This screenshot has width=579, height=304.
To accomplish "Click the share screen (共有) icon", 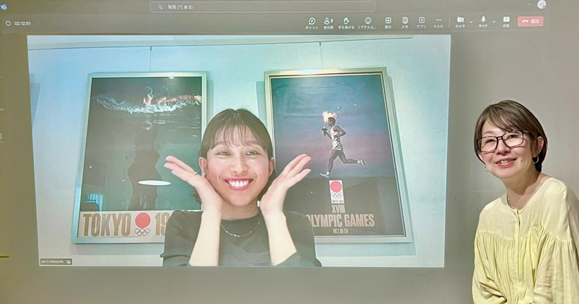I will pyautogui.click(x=506, y=21).
